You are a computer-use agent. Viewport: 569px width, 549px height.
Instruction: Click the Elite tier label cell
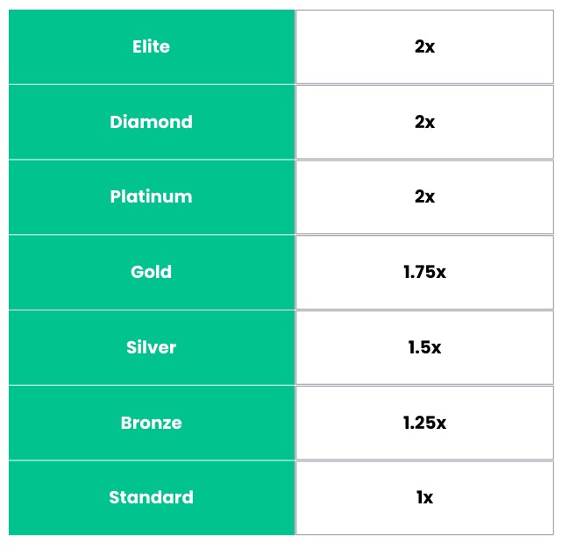(x=152, y=47)
